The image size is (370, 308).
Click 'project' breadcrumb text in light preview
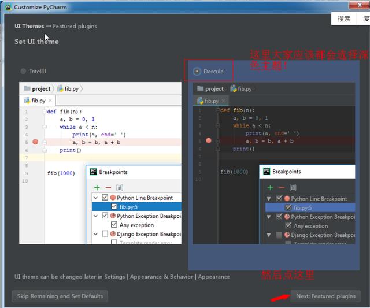[41, 88]
